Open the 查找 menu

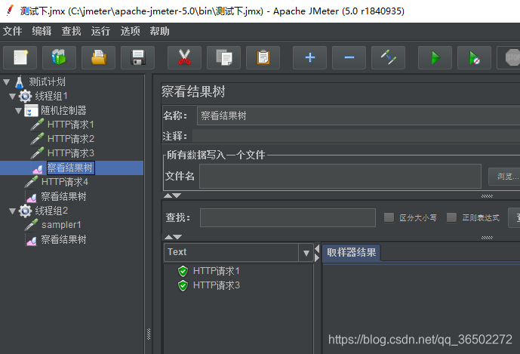coord(71,31)
